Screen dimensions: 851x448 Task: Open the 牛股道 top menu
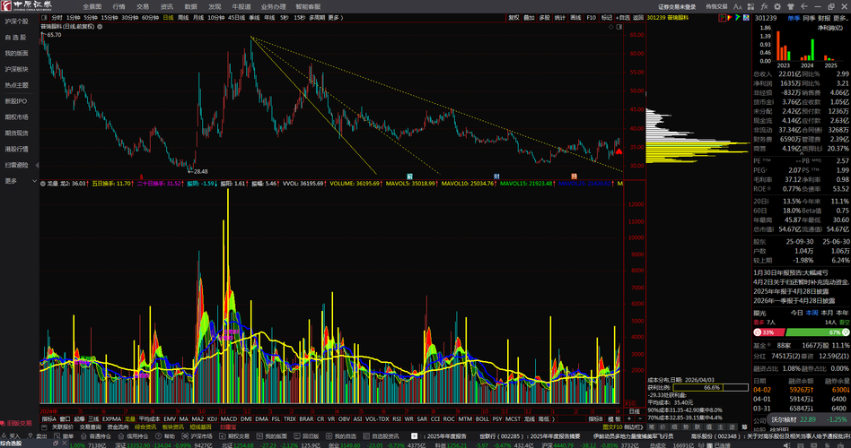coord(241,5)
